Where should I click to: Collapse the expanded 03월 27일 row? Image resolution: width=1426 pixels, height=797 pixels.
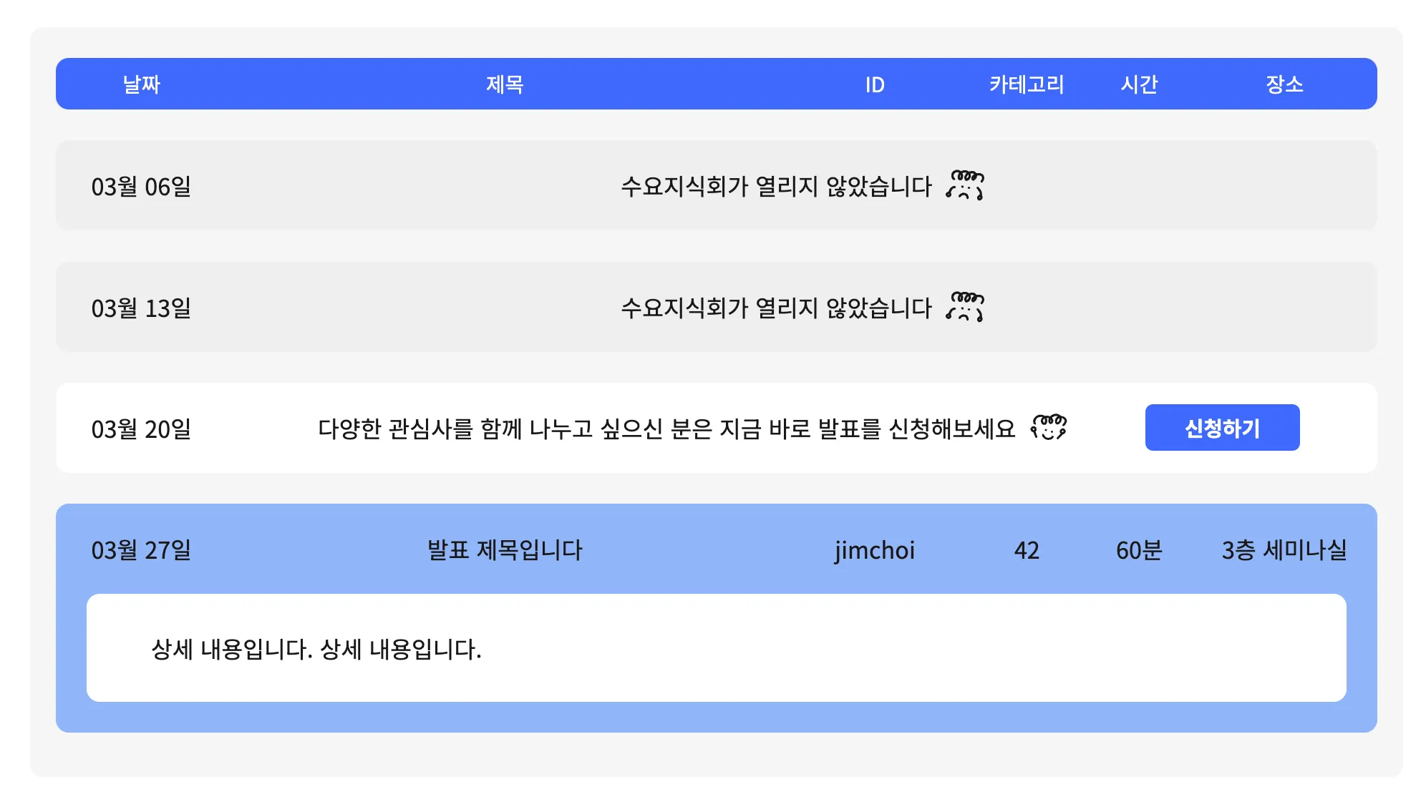point(716,549)
